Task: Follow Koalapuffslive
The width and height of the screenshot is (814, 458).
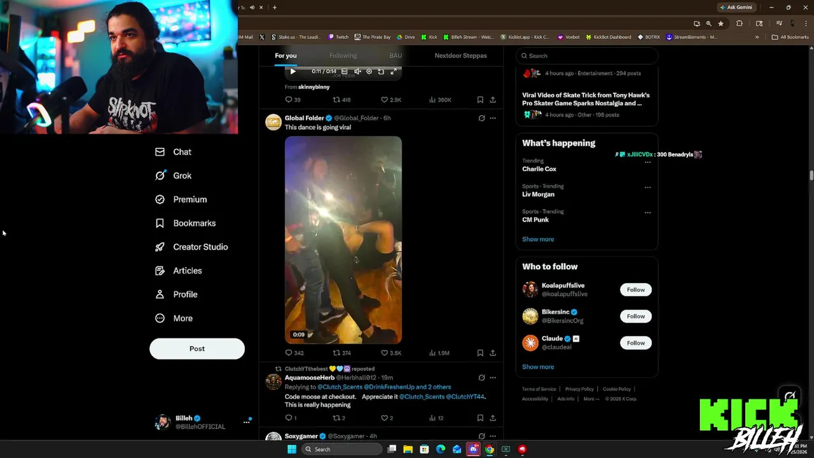Action: click(635, 289)
